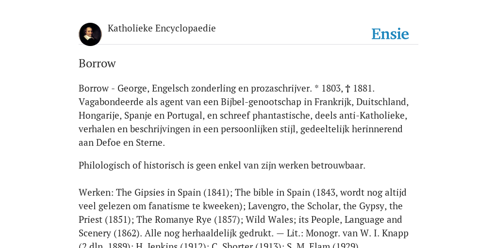Click the horizontal divider under the header
The height and width of the screenshot is (248, 497).
[x=248, y=45]
